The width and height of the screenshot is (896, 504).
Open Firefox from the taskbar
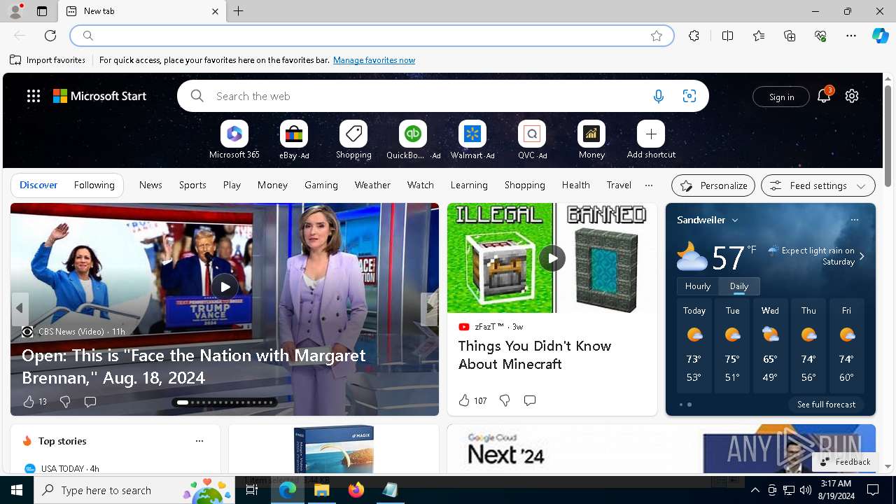tap(356, 490)
